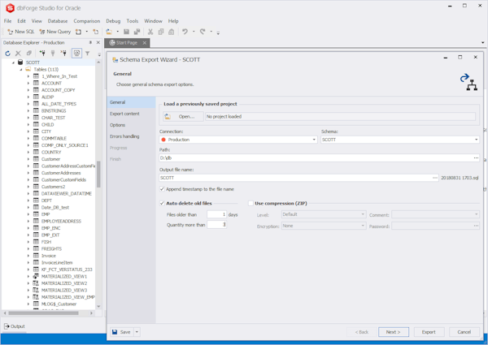488x345 pixels.
Task: Click the Undo arrow icon
Action: pyautogui.click(x=185, y=32)
